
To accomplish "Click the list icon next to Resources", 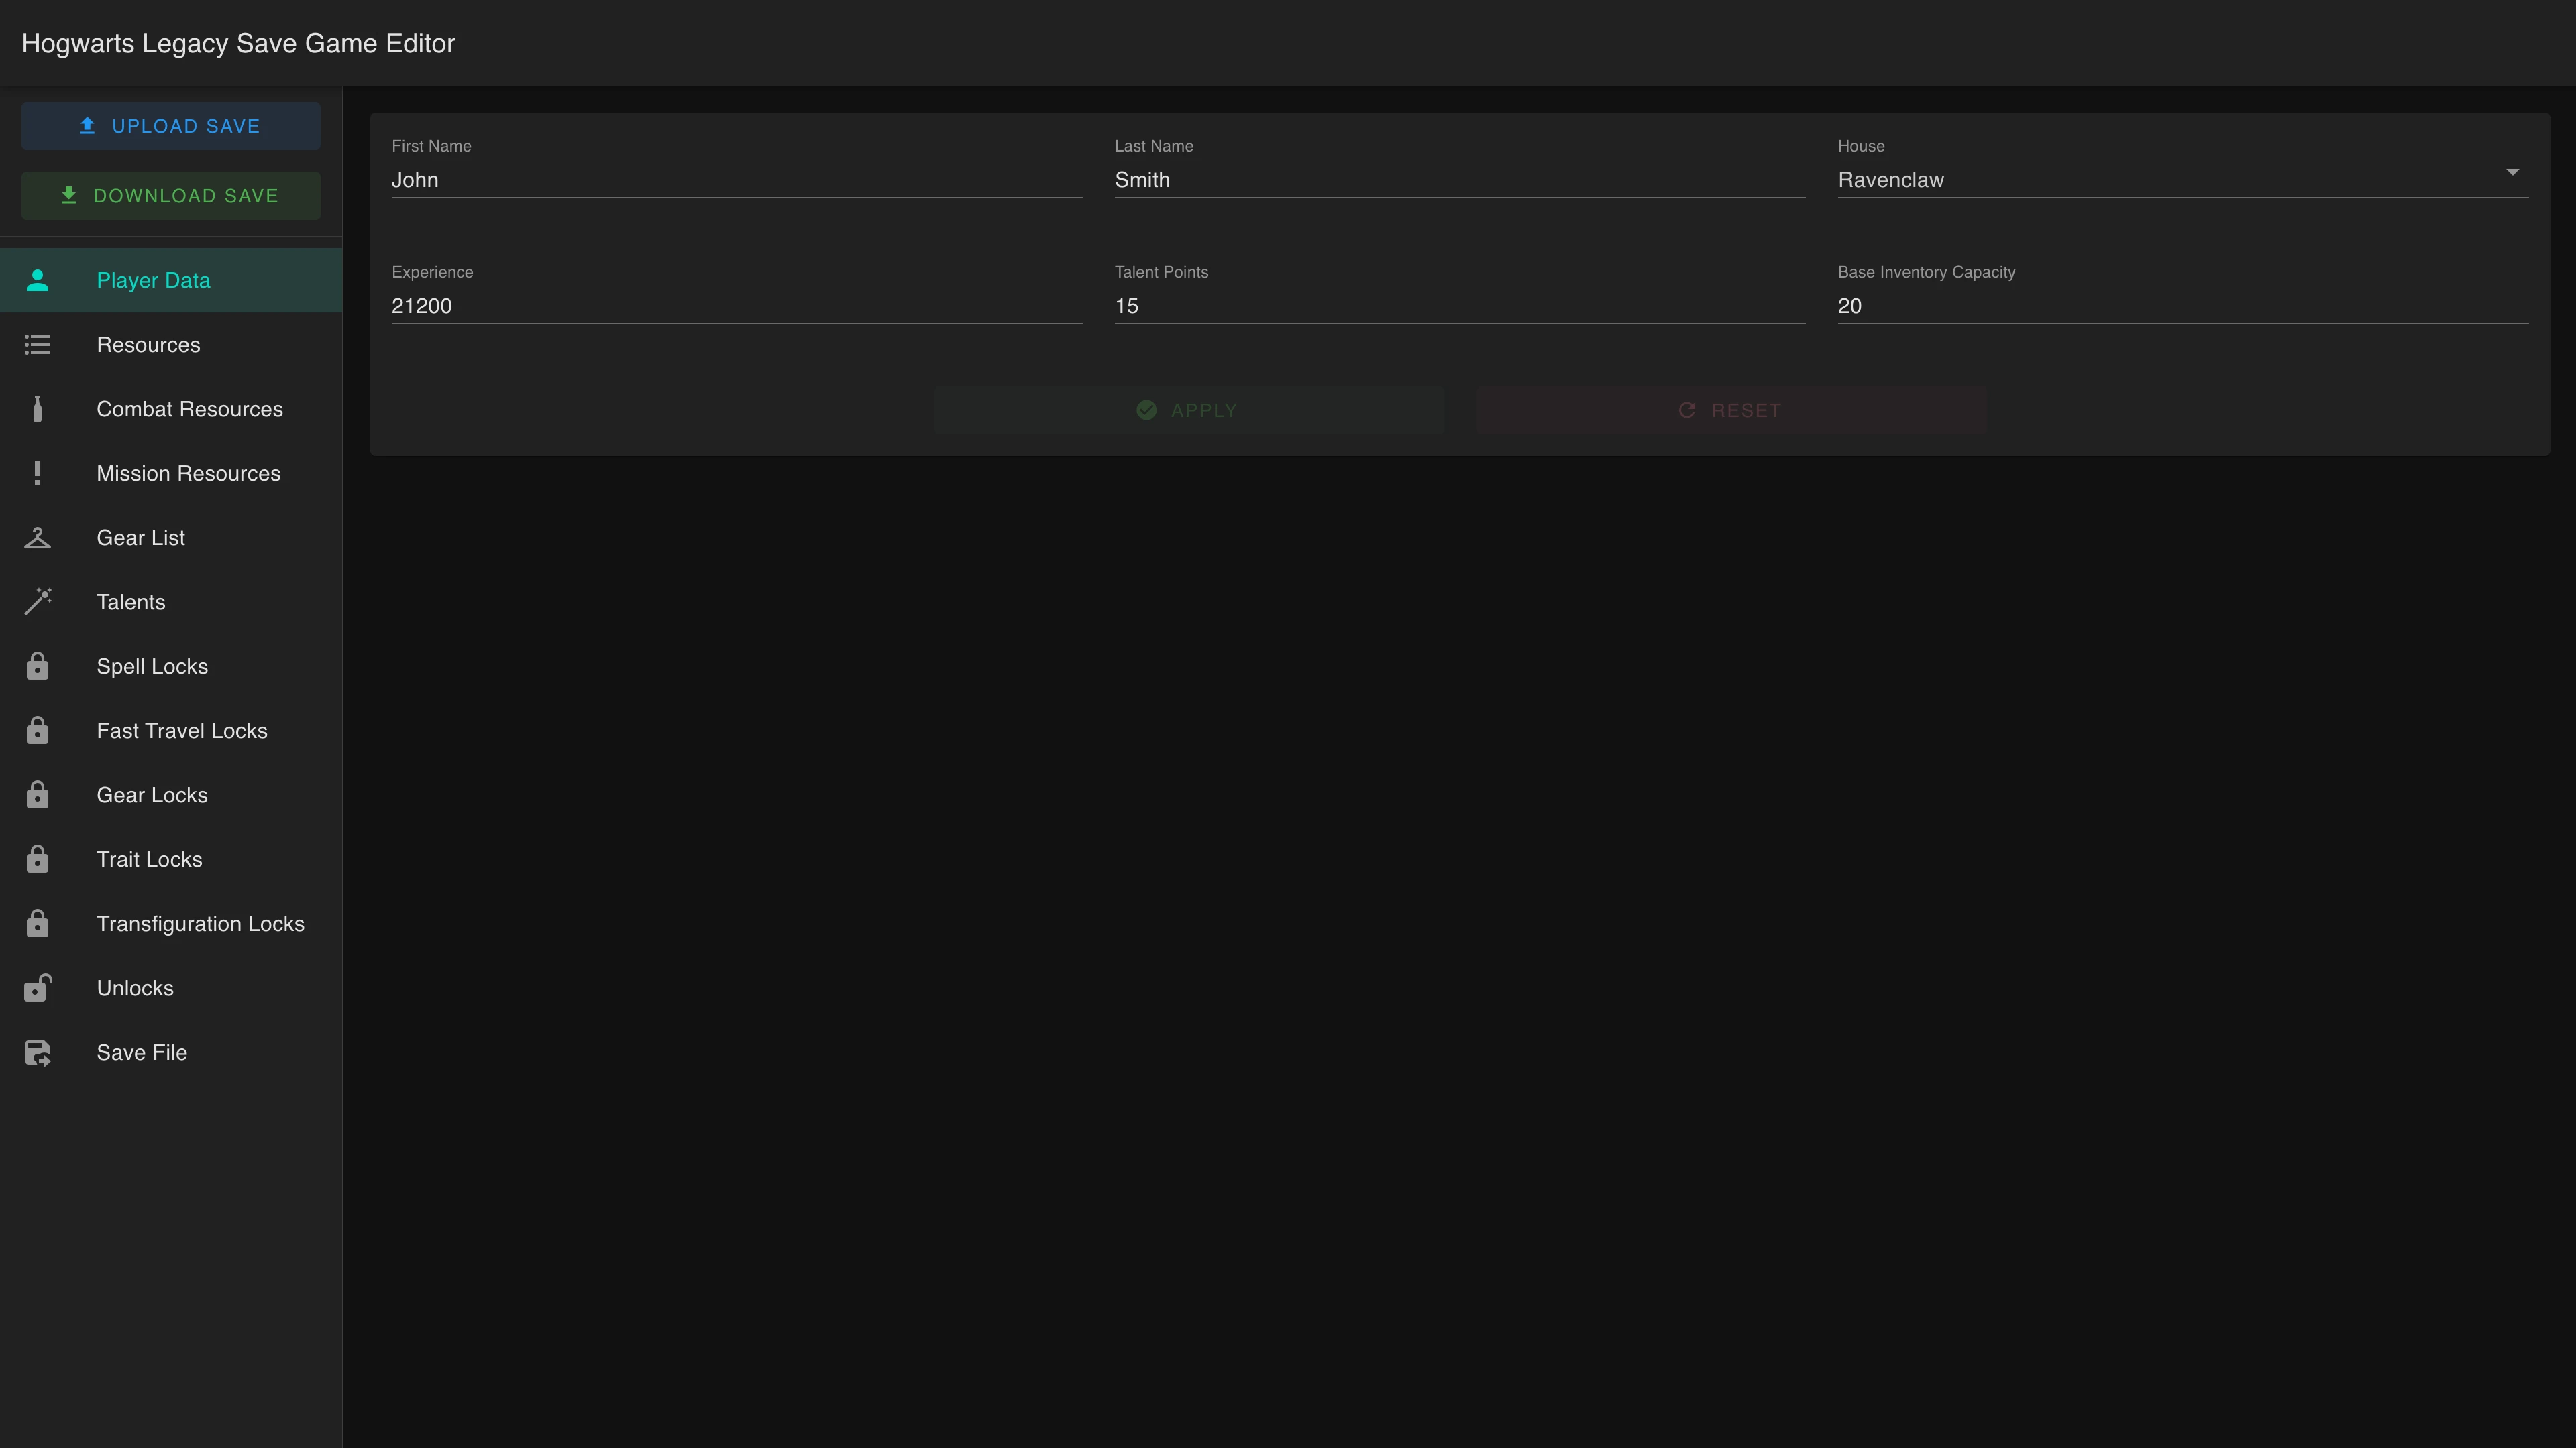I will [x=37, y=345].
